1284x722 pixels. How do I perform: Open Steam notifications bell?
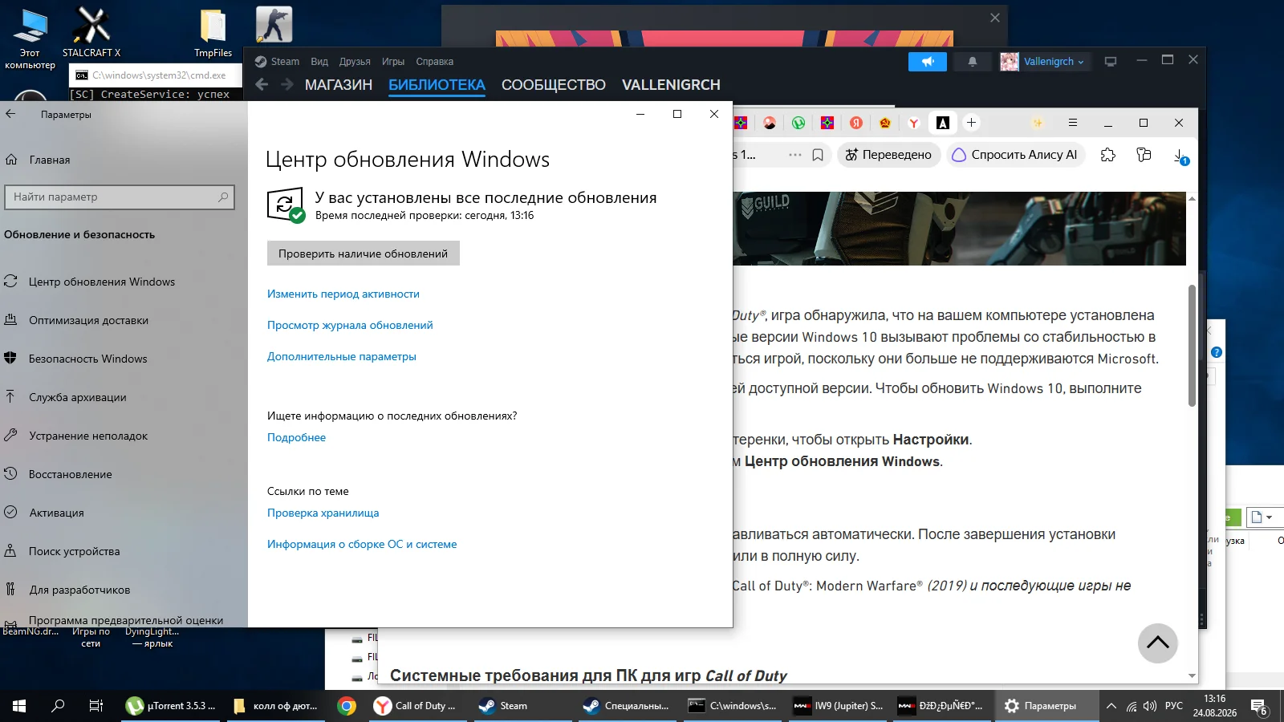pos(972,62)
